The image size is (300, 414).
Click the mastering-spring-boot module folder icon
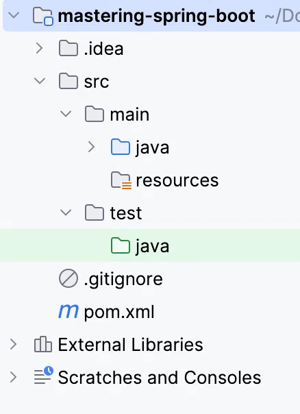click(x=42, y=16)
